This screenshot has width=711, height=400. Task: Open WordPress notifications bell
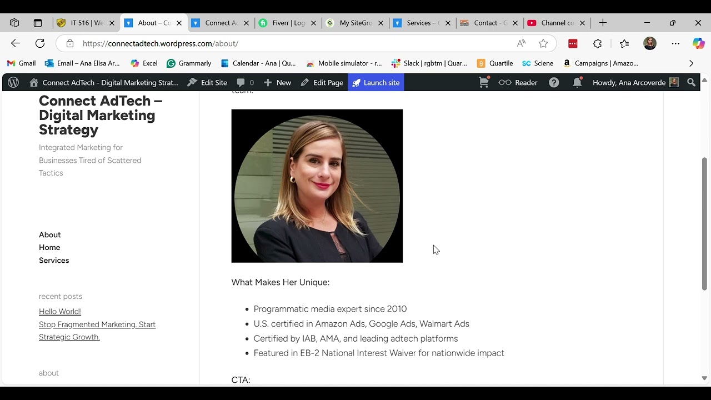pos(578,82)
